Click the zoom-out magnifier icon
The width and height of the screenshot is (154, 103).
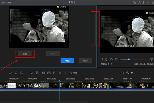[x=128, y=73]
